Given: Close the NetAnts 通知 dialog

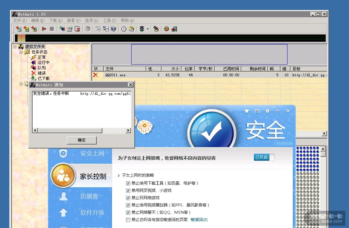Looking at the screenshot, I should coord(131,85).
